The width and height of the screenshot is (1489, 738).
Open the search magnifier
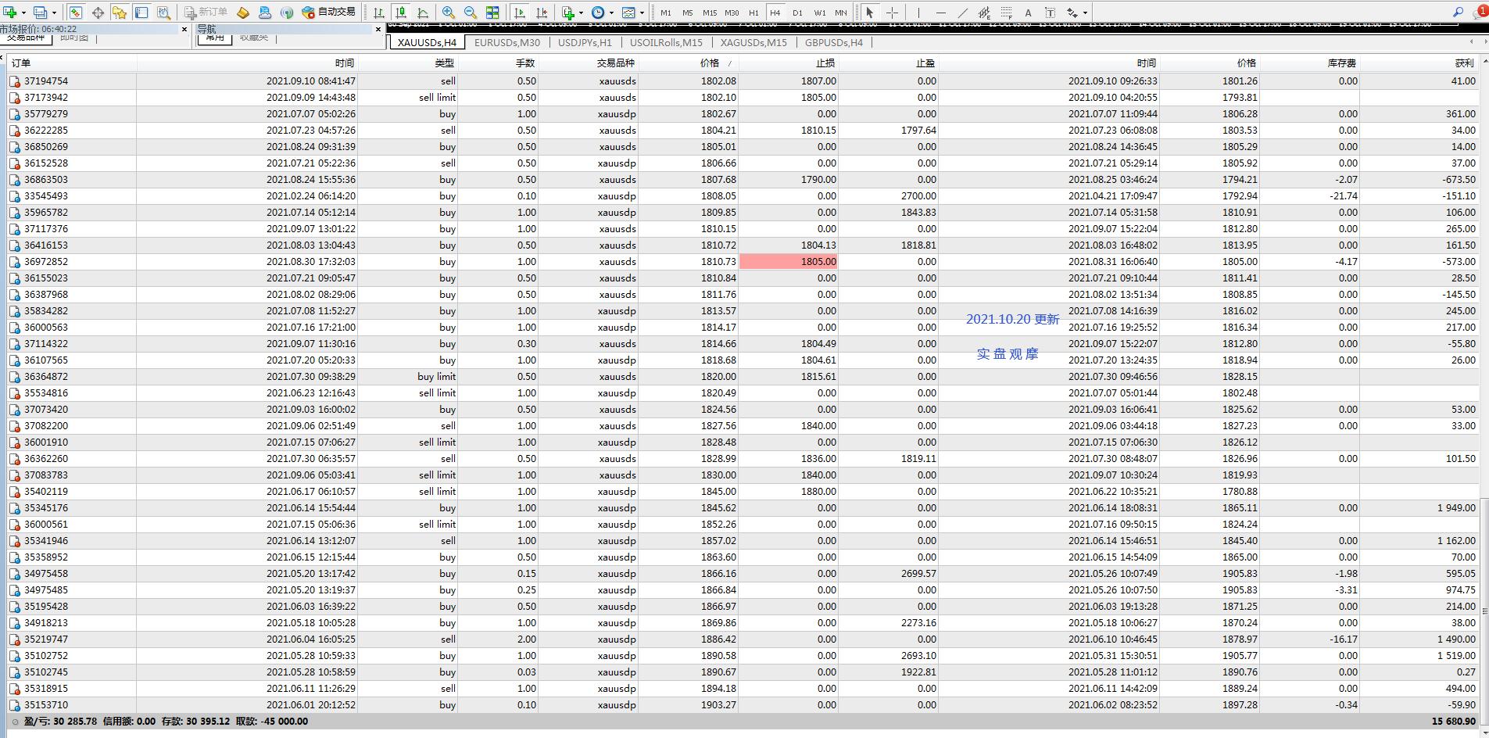(1458, 13)
